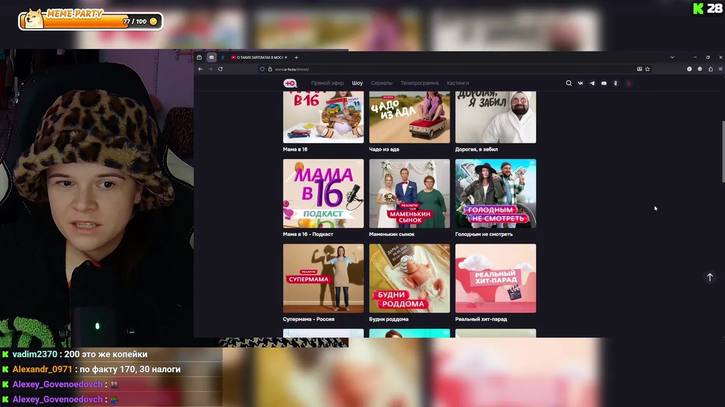Click the last 'Alexey_Govenoedovch' chat line
Viewport: 725px width, 407px height.
coord(59,399)
